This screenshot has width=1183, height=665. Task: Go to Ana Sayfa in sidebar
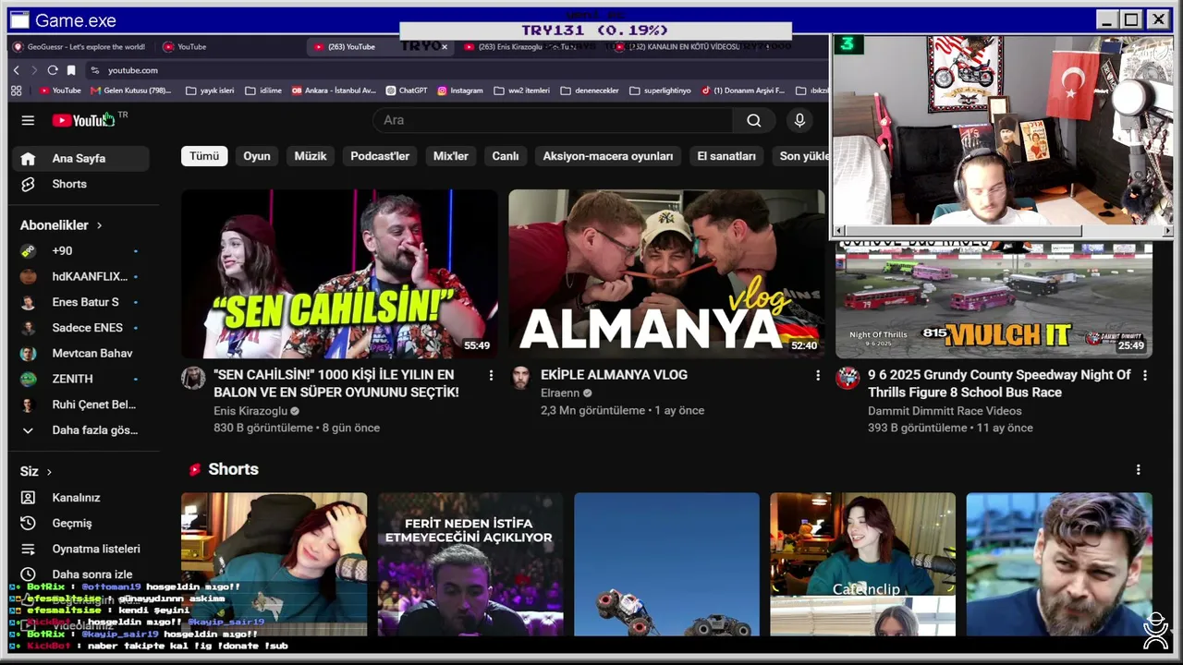81,159
